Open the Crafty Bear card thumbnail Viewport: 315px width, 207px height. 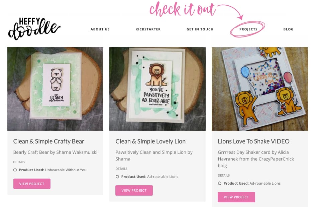point(55,89)
